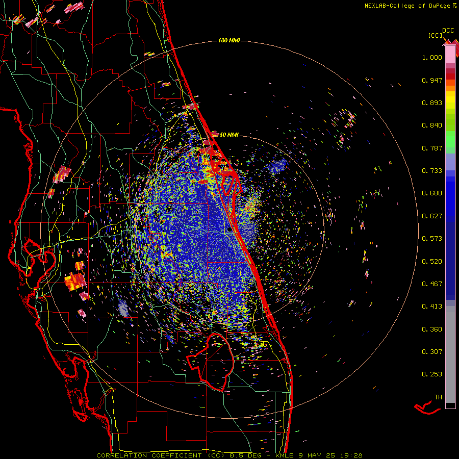
Task: Click the 0.787 scale value
Action: click(432, 148)
